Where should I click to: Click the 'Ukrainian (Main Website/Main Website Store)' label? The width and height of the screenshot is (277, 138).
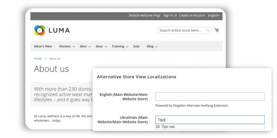click(x=123, y=120)
